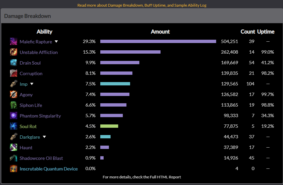Viewport: 283px width, 185px height.
Task: Expand the Imp pet damage arrow
Action: coord(32,84)
